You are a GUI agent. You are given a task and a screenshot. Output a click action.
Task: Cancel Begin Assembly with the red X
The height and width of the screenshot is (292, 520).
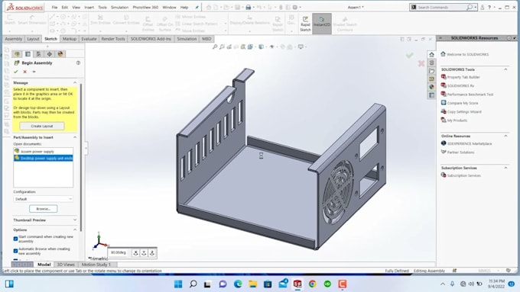25,72
